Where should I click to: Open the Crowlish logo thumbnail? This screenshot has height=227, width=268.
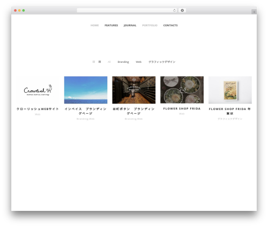pyautogui.click(x=38, y=90)
